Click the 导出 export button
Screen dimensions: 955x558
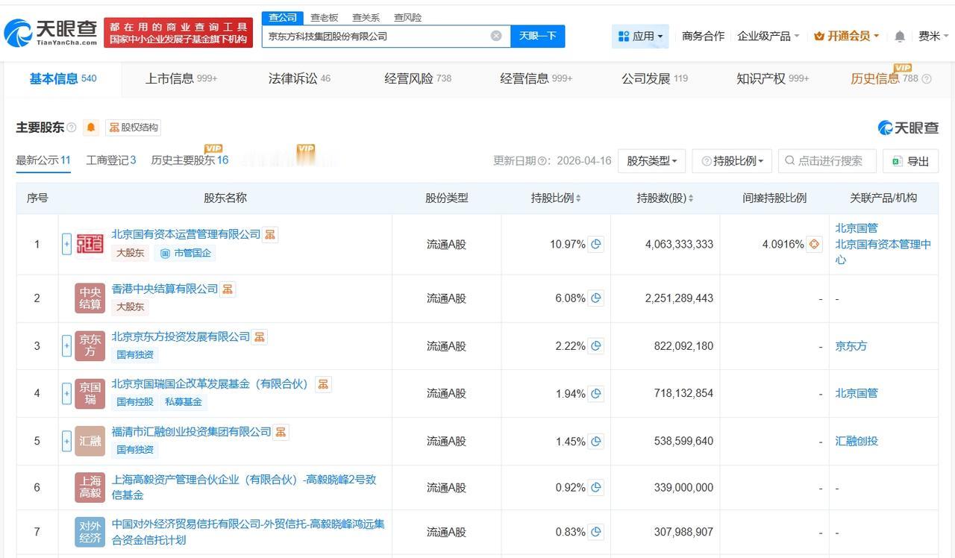point(910,161)
